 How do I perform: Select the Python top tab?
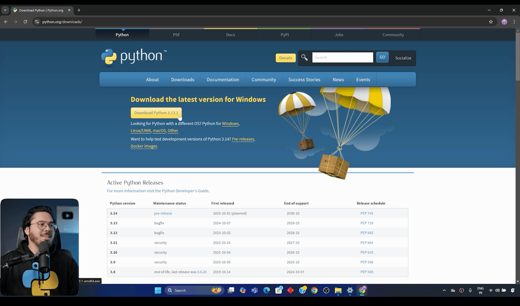(x=122, y=35)
